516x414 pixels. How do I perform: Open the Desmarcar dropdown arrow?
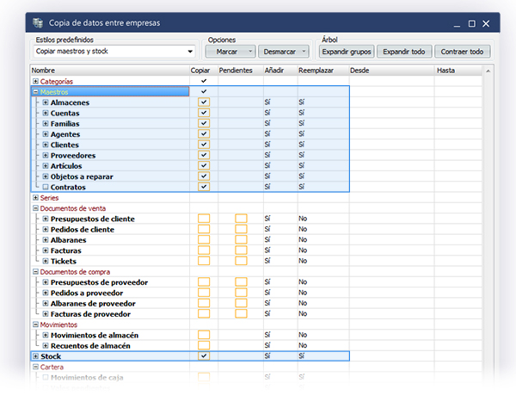304,52
